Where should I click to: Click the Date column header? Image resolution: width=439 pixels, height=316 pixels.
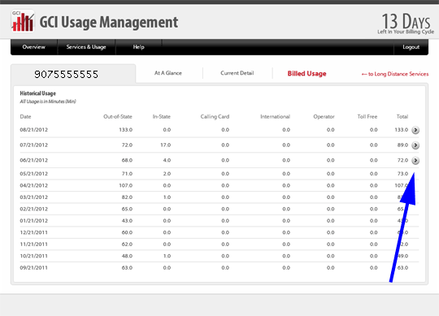[x=25, y=117]
